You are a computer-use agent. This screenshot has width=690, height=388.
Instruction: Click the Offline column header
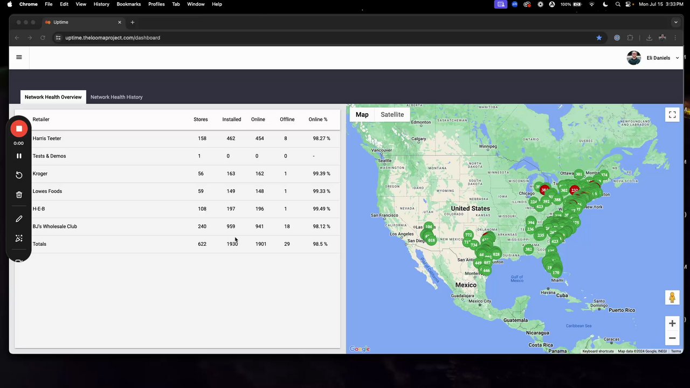click(x=287, y=119)
